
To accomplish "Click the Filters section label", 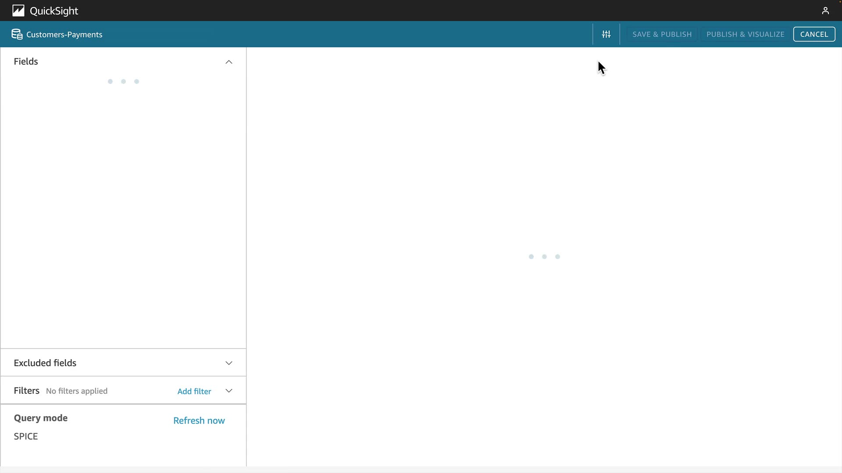I will click(x=26, y=391).
